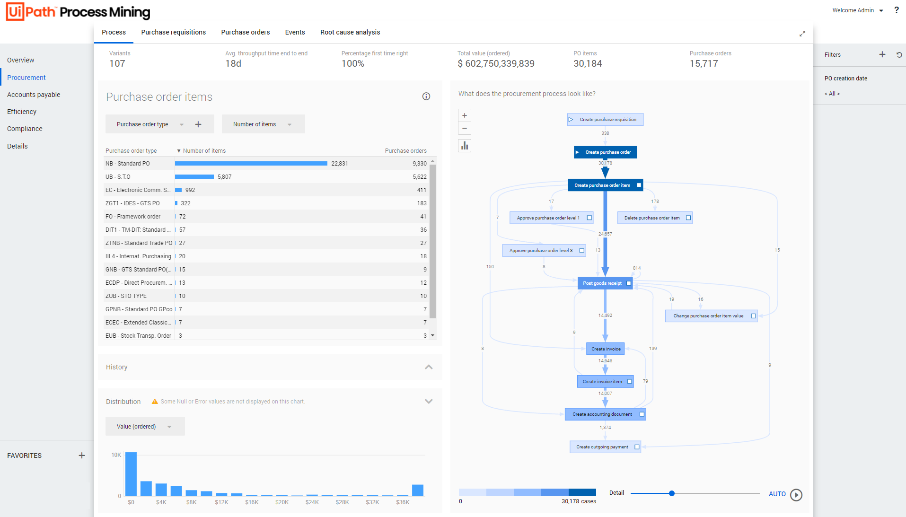
Task: Toggle checkbox on Post goods receipt node
Action: pyautogui.click(x=629, y=283)
